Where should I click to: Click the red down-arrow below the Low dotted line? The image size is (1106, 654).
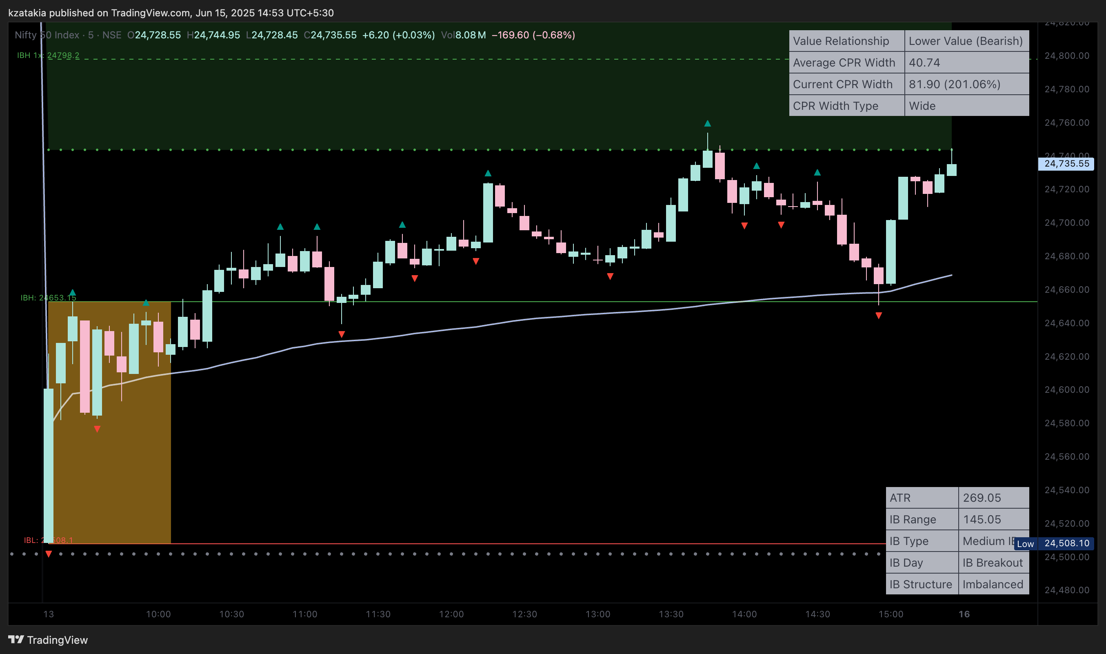(49, 554)
